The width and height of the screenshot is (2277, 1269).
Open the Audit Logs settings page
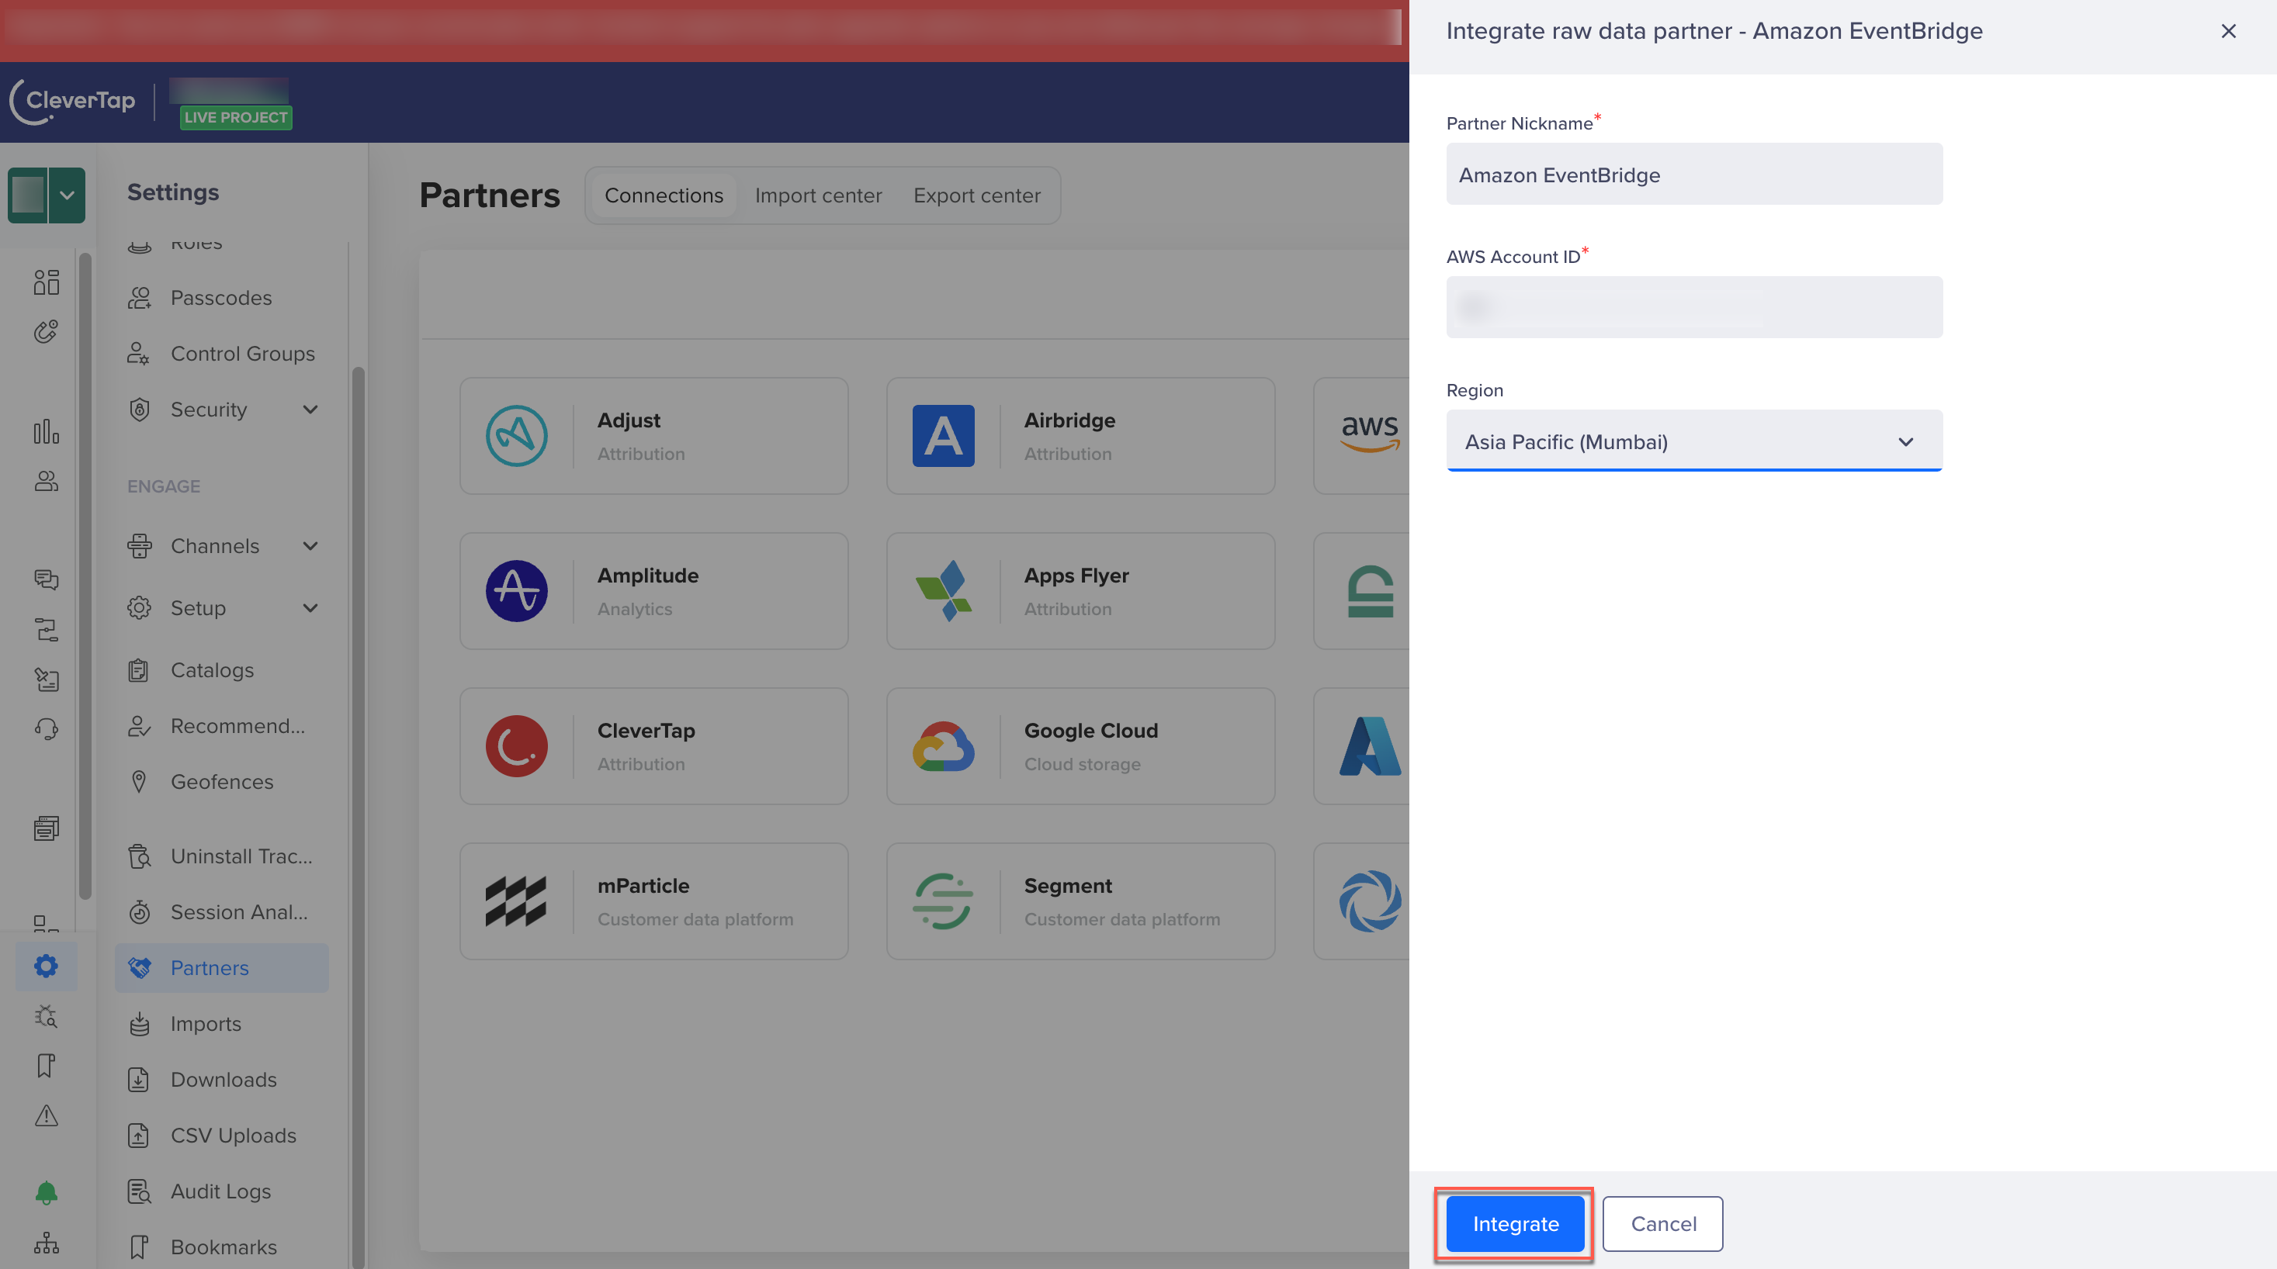pyautogui.click(x=219, y=1191)
